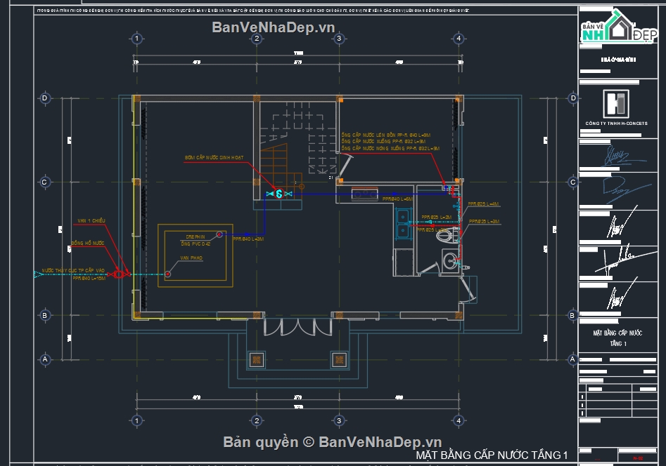This screenshot has width=666, height=466.
Task: Click the red N-02 drawing number cell
Action: (x=638, y=458)
